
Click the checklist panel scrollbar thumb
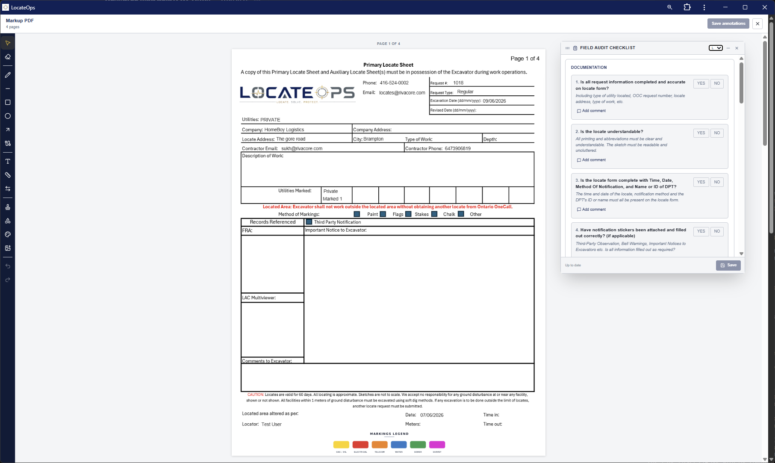(x=741, y=83)
